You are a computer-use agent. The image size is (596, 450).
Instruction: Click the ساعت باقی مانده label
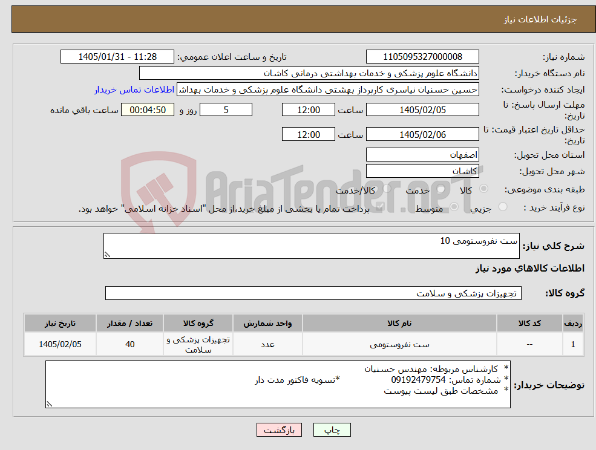pyautogui.click(x=84, y=110)
